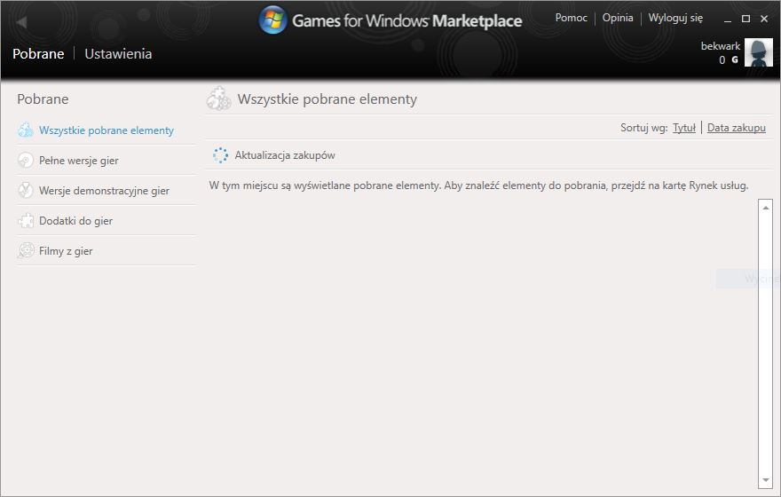The image size is (781, 497).
Task: Click the Pobrane sidebar heading
Action: point(43,99)
